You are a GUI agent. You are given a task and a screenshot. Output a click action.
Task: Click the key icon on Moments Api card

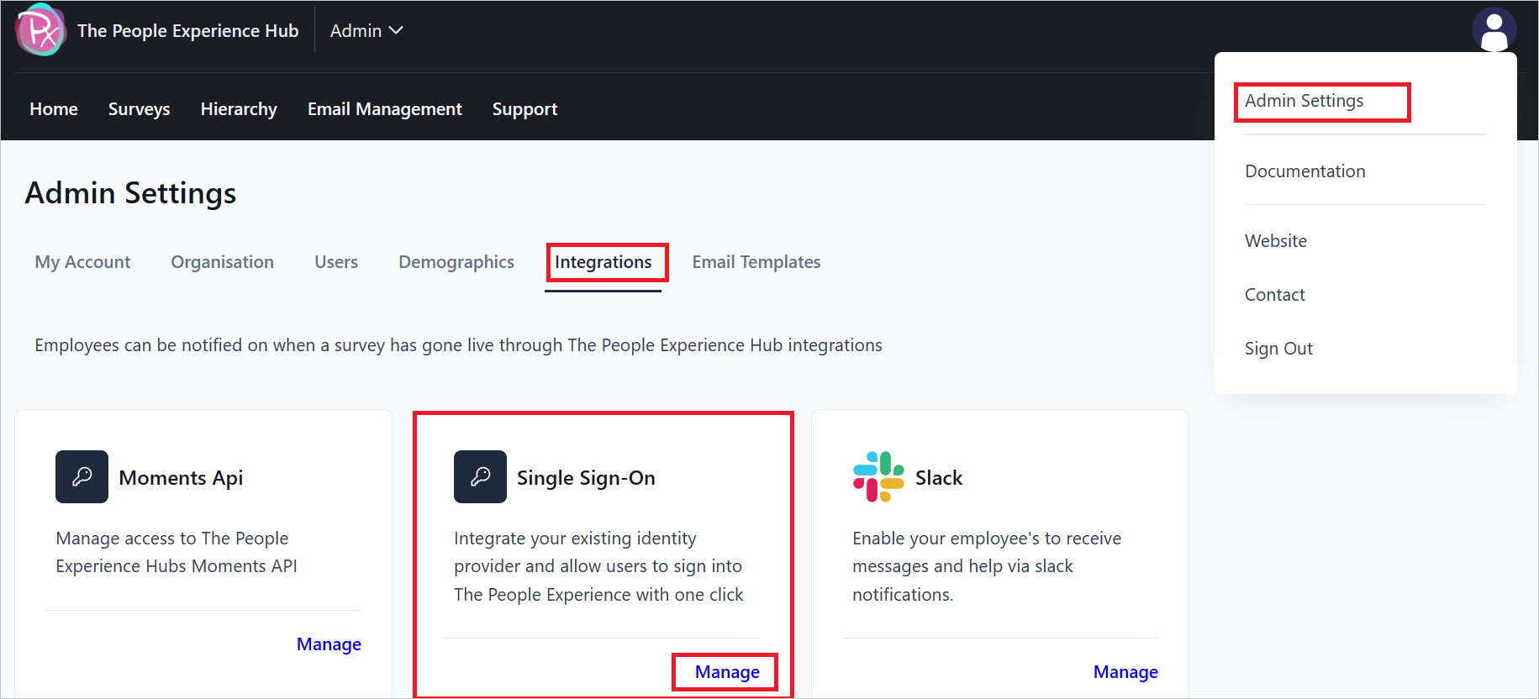point(82,476)
